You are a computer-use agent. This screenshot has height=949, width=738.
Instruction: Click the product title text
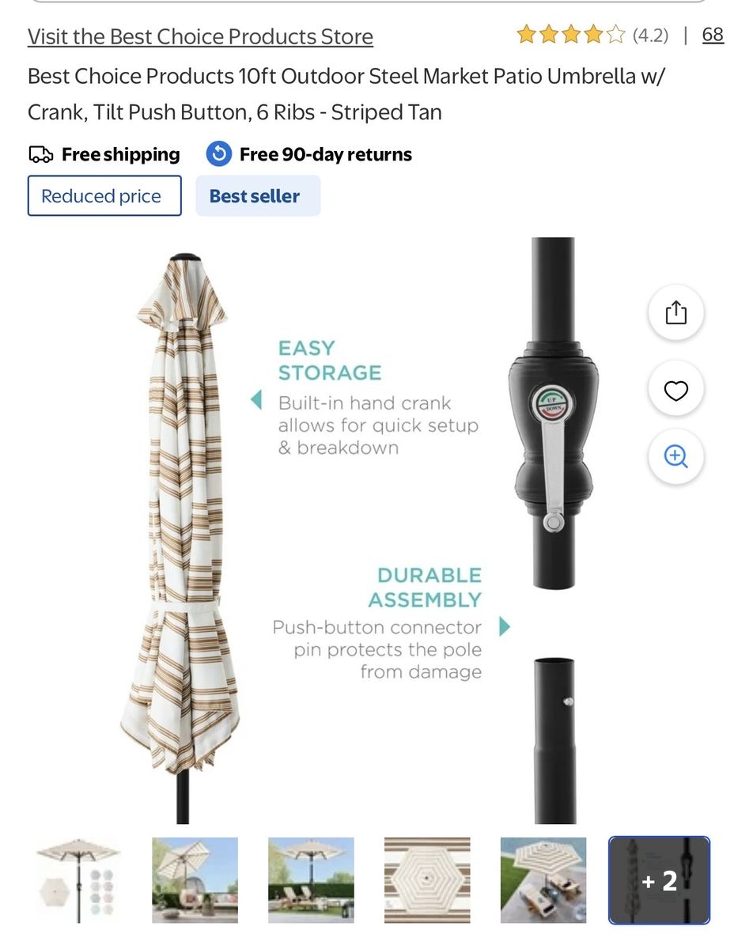[346, 94]
